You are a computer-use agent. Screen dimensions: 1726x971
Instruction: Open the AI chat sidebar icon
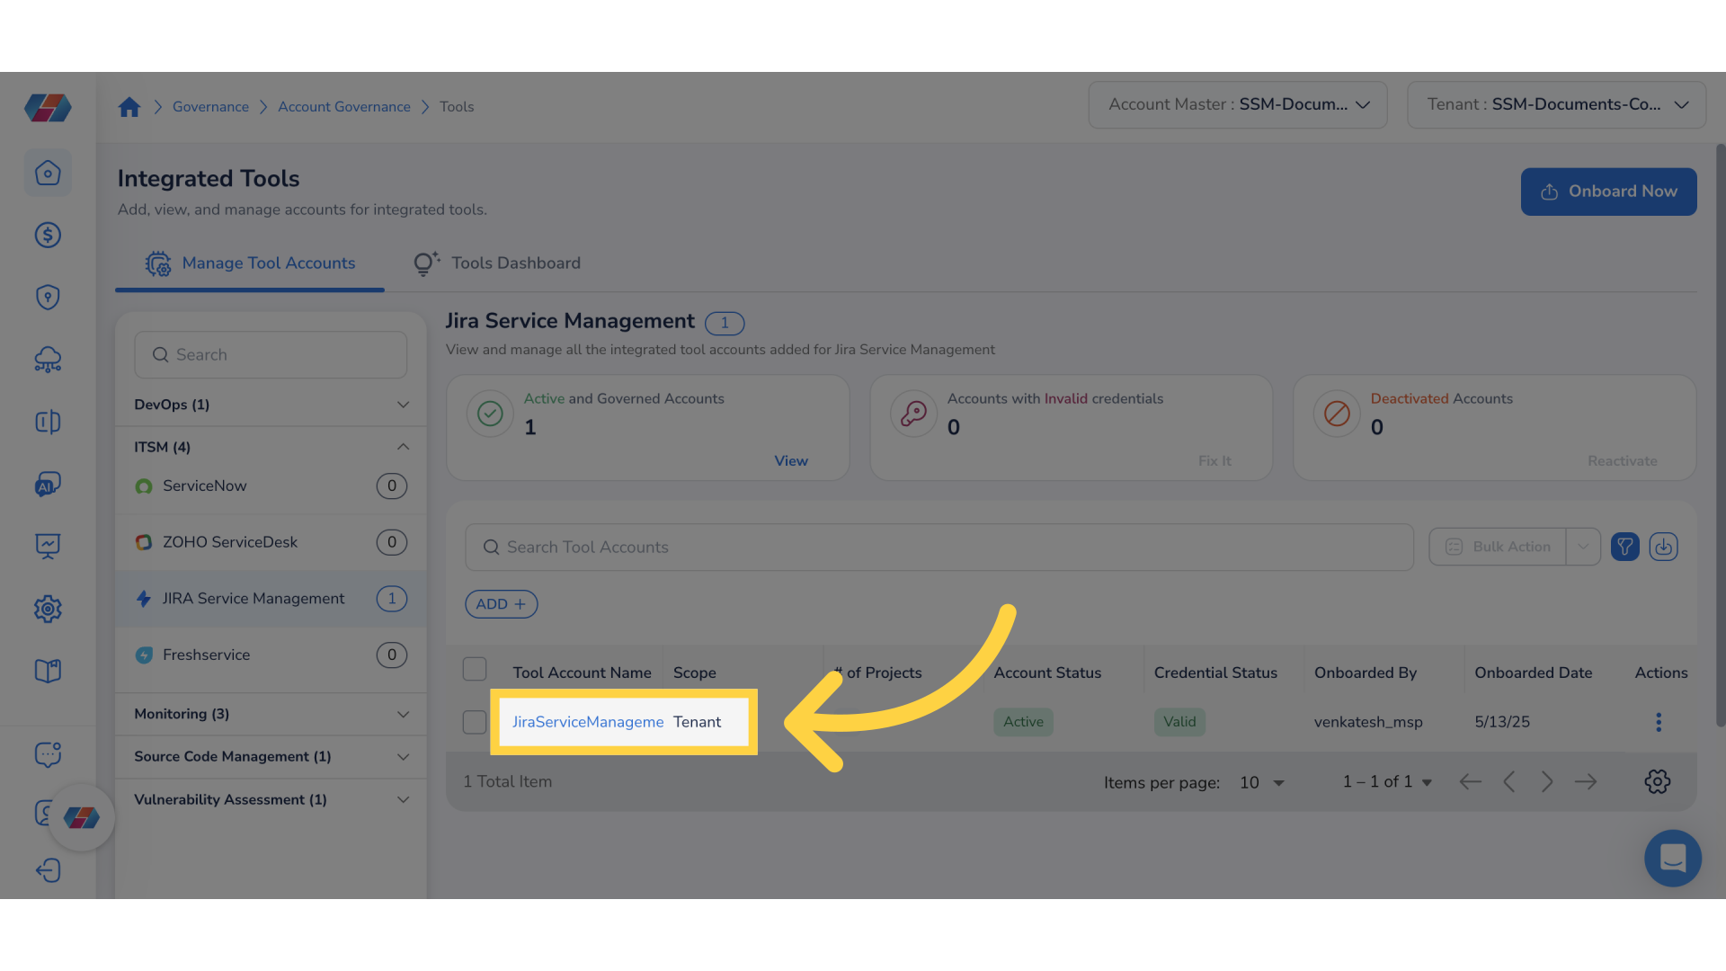coord(48,485)
